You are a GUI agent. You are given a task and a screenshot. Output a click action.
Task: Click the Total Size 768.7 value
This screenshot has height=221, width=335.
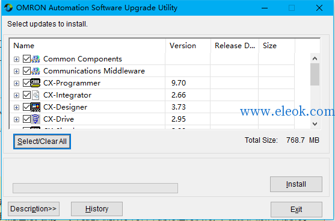coord(295,140)
